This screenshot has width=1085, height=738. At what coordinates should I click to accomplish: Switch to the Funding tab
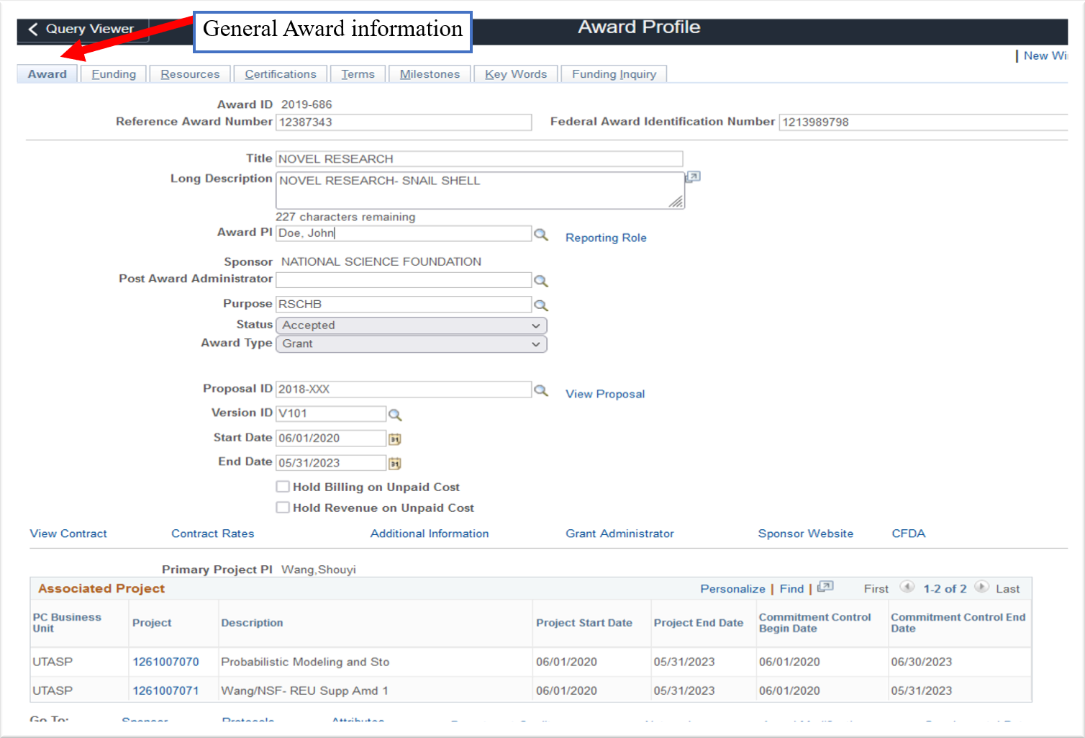click(114, 74)
